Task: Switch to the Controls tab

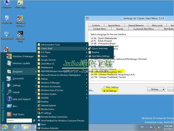Action: 96,25
